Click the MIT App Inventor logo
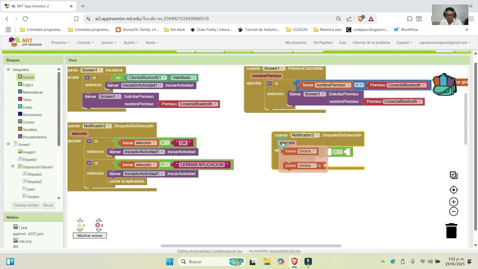Image resolution: width=478 pixels, height=269 pixels. tap(25, 42)
